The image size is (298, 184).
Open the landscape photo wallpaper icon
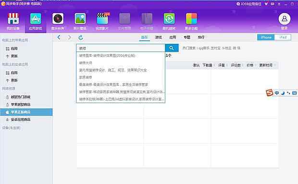(x=80, y=19)
